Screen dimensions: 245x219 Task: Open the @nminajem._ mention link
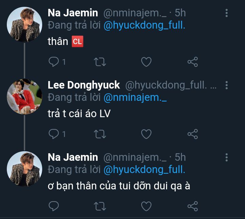[135, 97]
